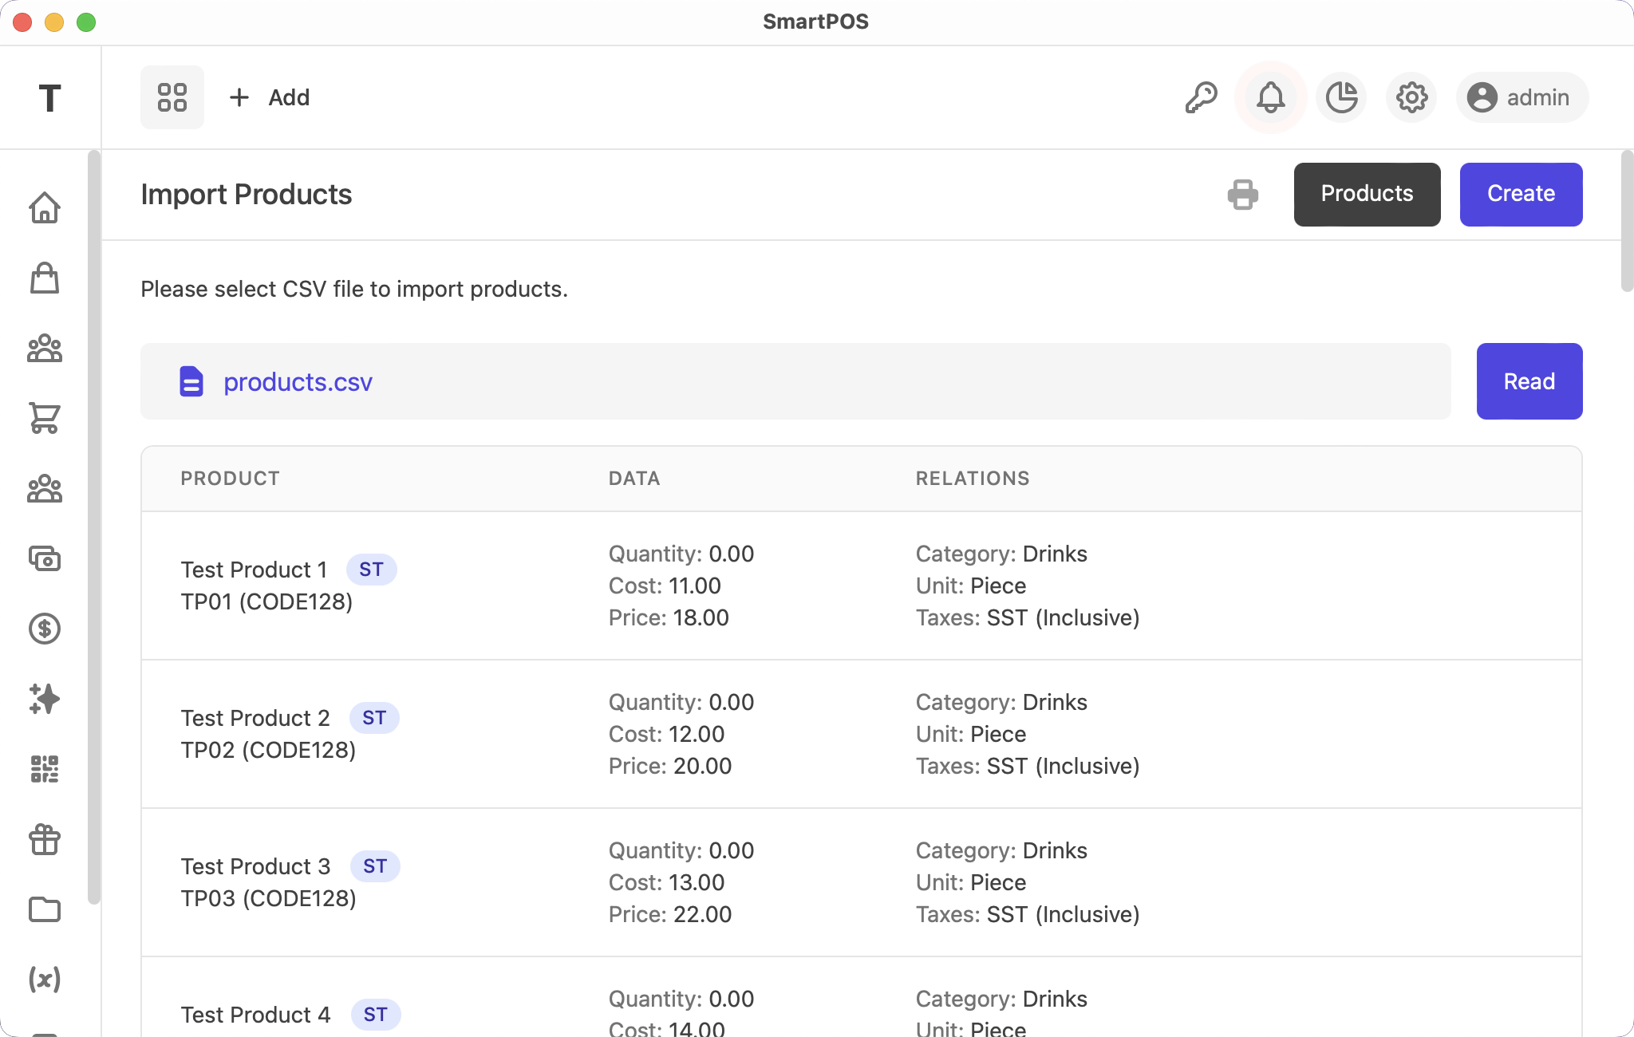Open the Home dashboard icon
Image resolution: width=1634 pixels, height=1037 pixels.
(x=45, y=207)
